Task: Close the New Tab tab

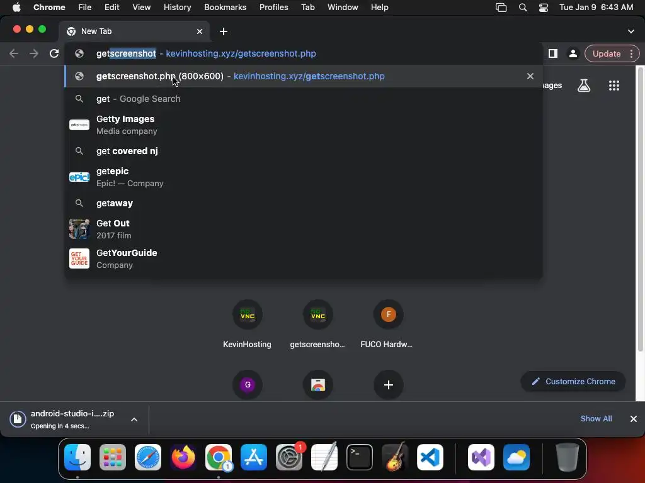Action: pyautogui.click(x=200, y=31)
